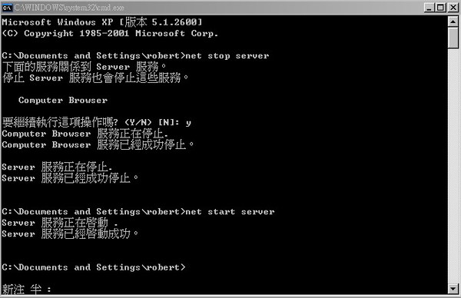Click the 'net start server' command text
Viewport: 461px width, 298px height.
(230, 212)
